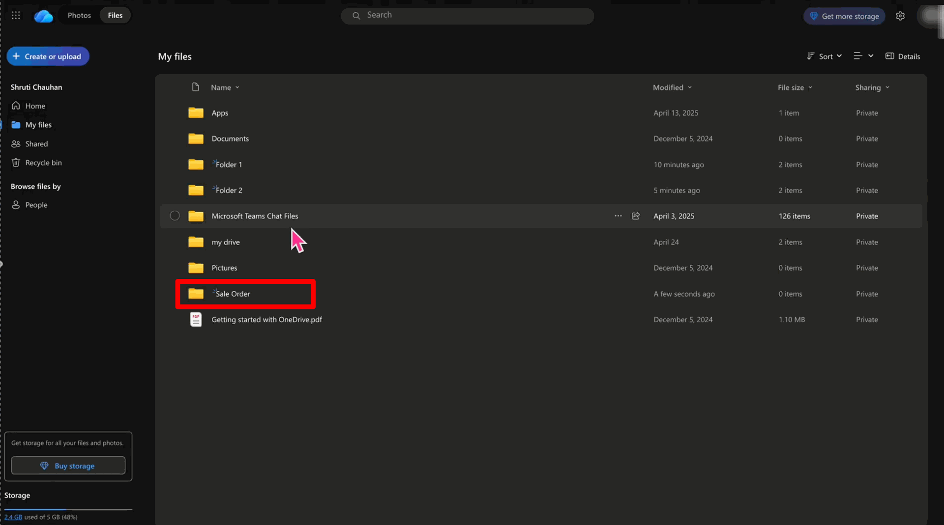Expand the Sort dropdown
The image size is (944, 525).
click(825, 56)
